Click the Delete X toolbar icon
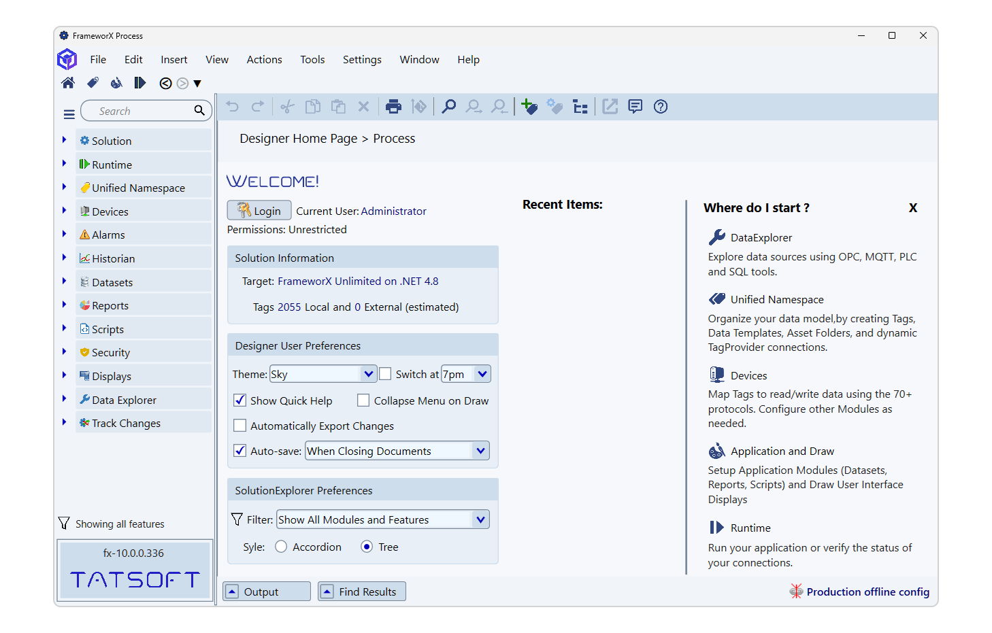The image size is (992, 633). pos(363,107)
